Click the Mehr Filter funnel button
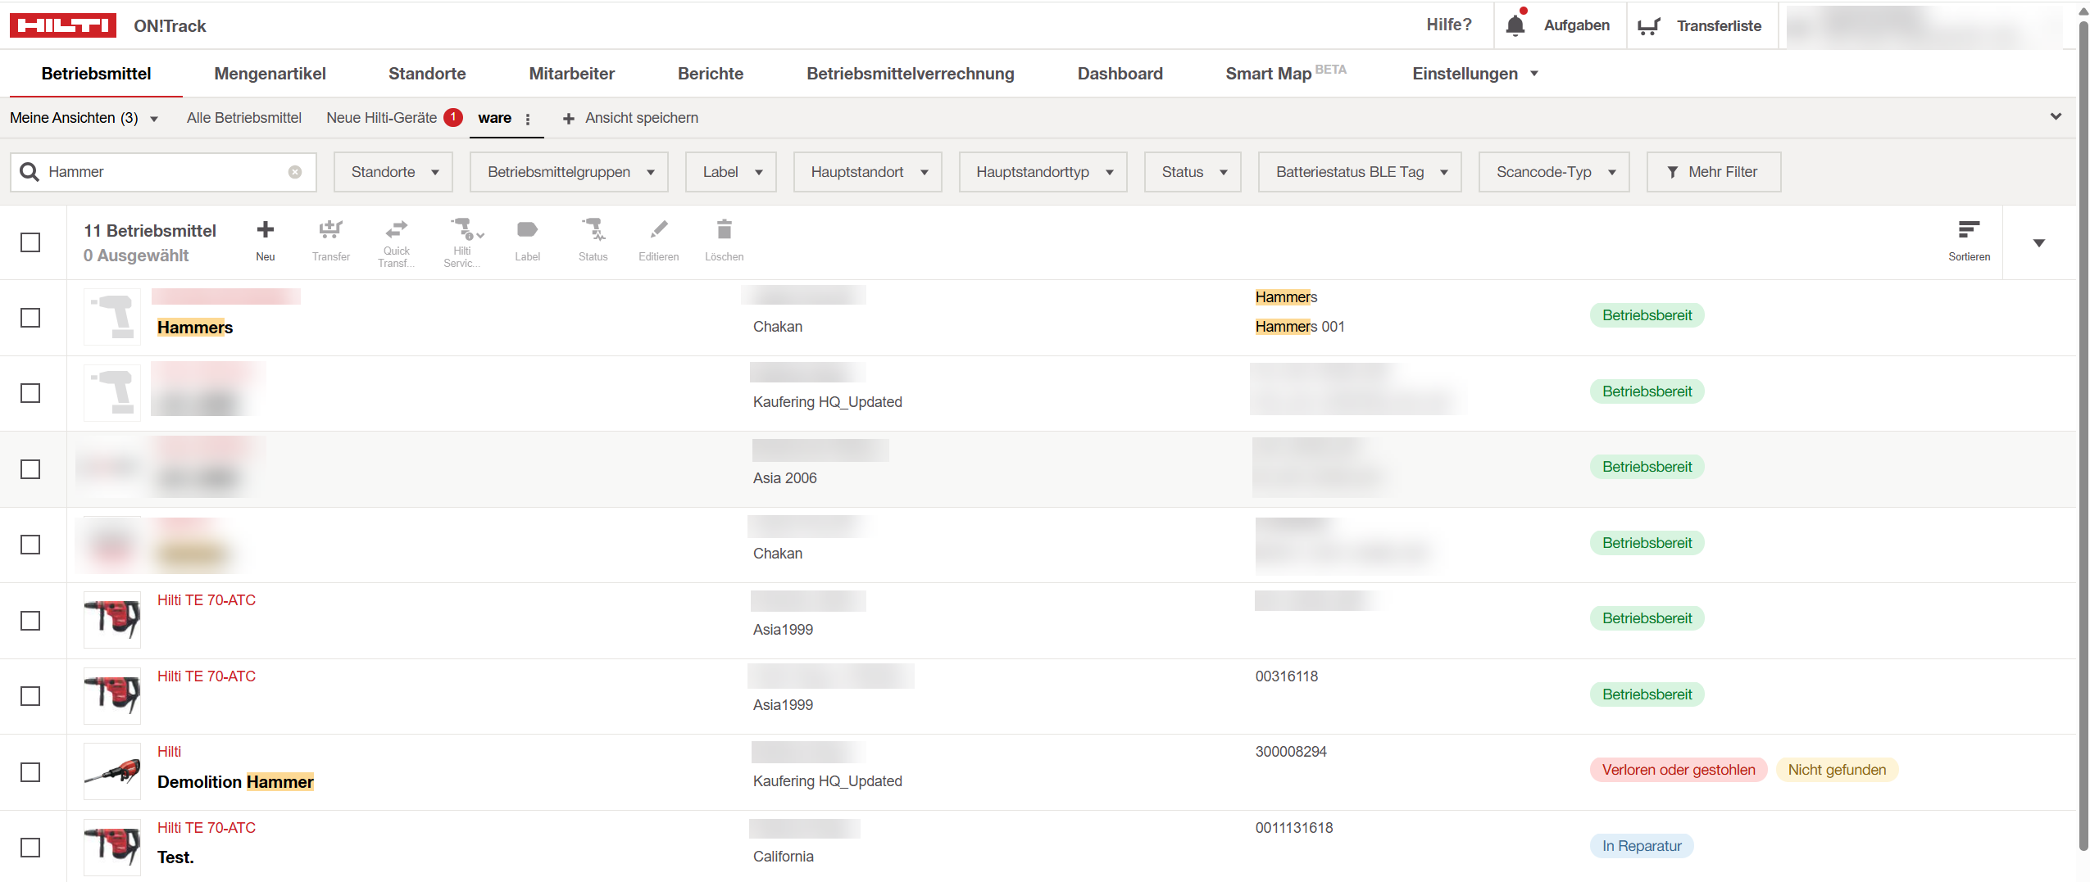 1714,172
